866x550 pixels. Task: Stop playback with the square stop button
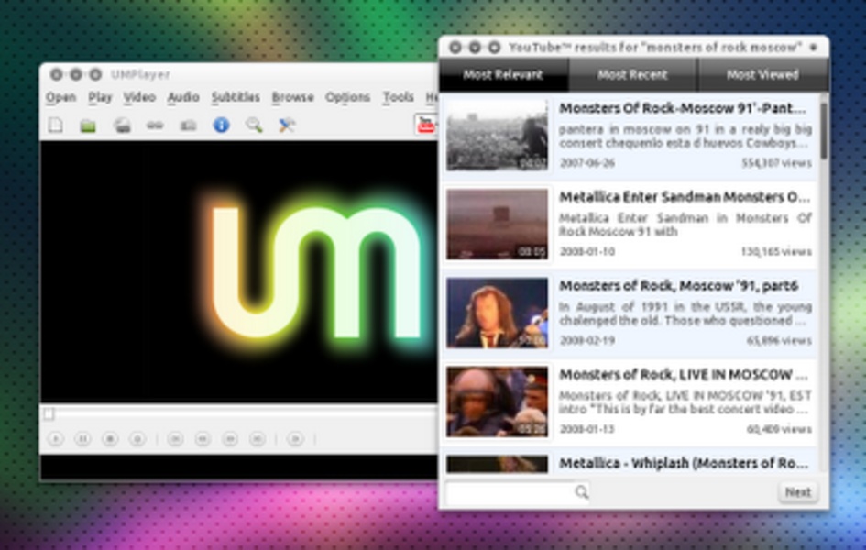point(110,438)
